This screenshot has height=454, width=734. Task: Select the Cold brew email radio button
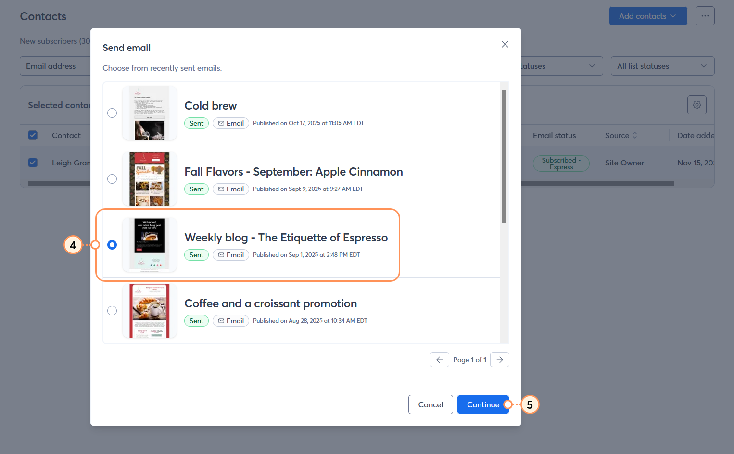(x=112, y=113)
